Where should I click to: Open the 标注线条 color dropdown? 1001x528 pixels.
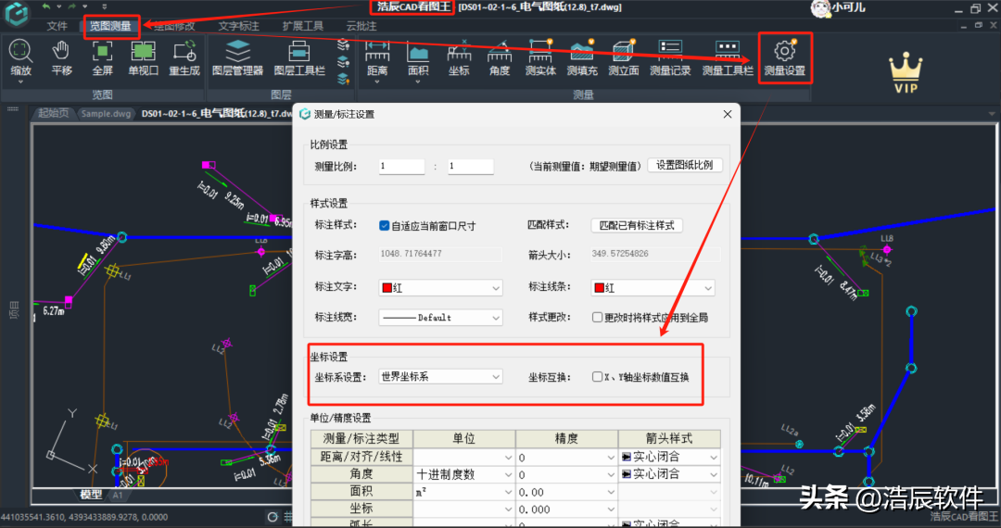(x=653, y=288)
